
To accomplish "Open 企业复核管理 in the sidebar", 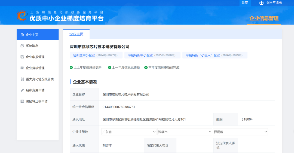I will 38,68.
